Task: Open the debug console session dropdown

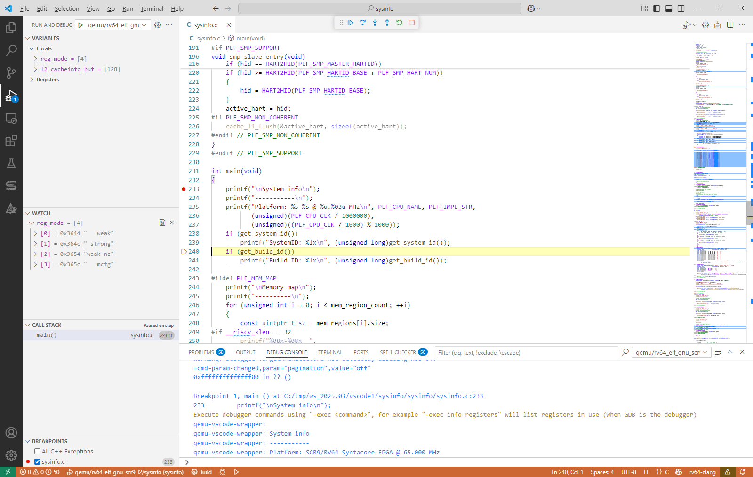Action: [x=672, y=352]
